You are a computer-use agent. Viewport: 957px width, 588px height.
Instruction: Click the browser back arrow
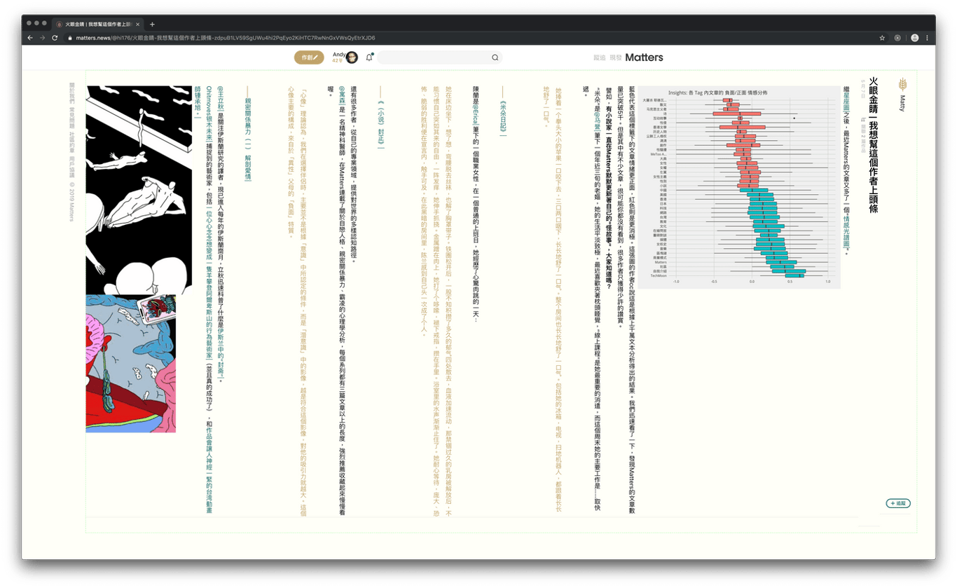[30, 38]
